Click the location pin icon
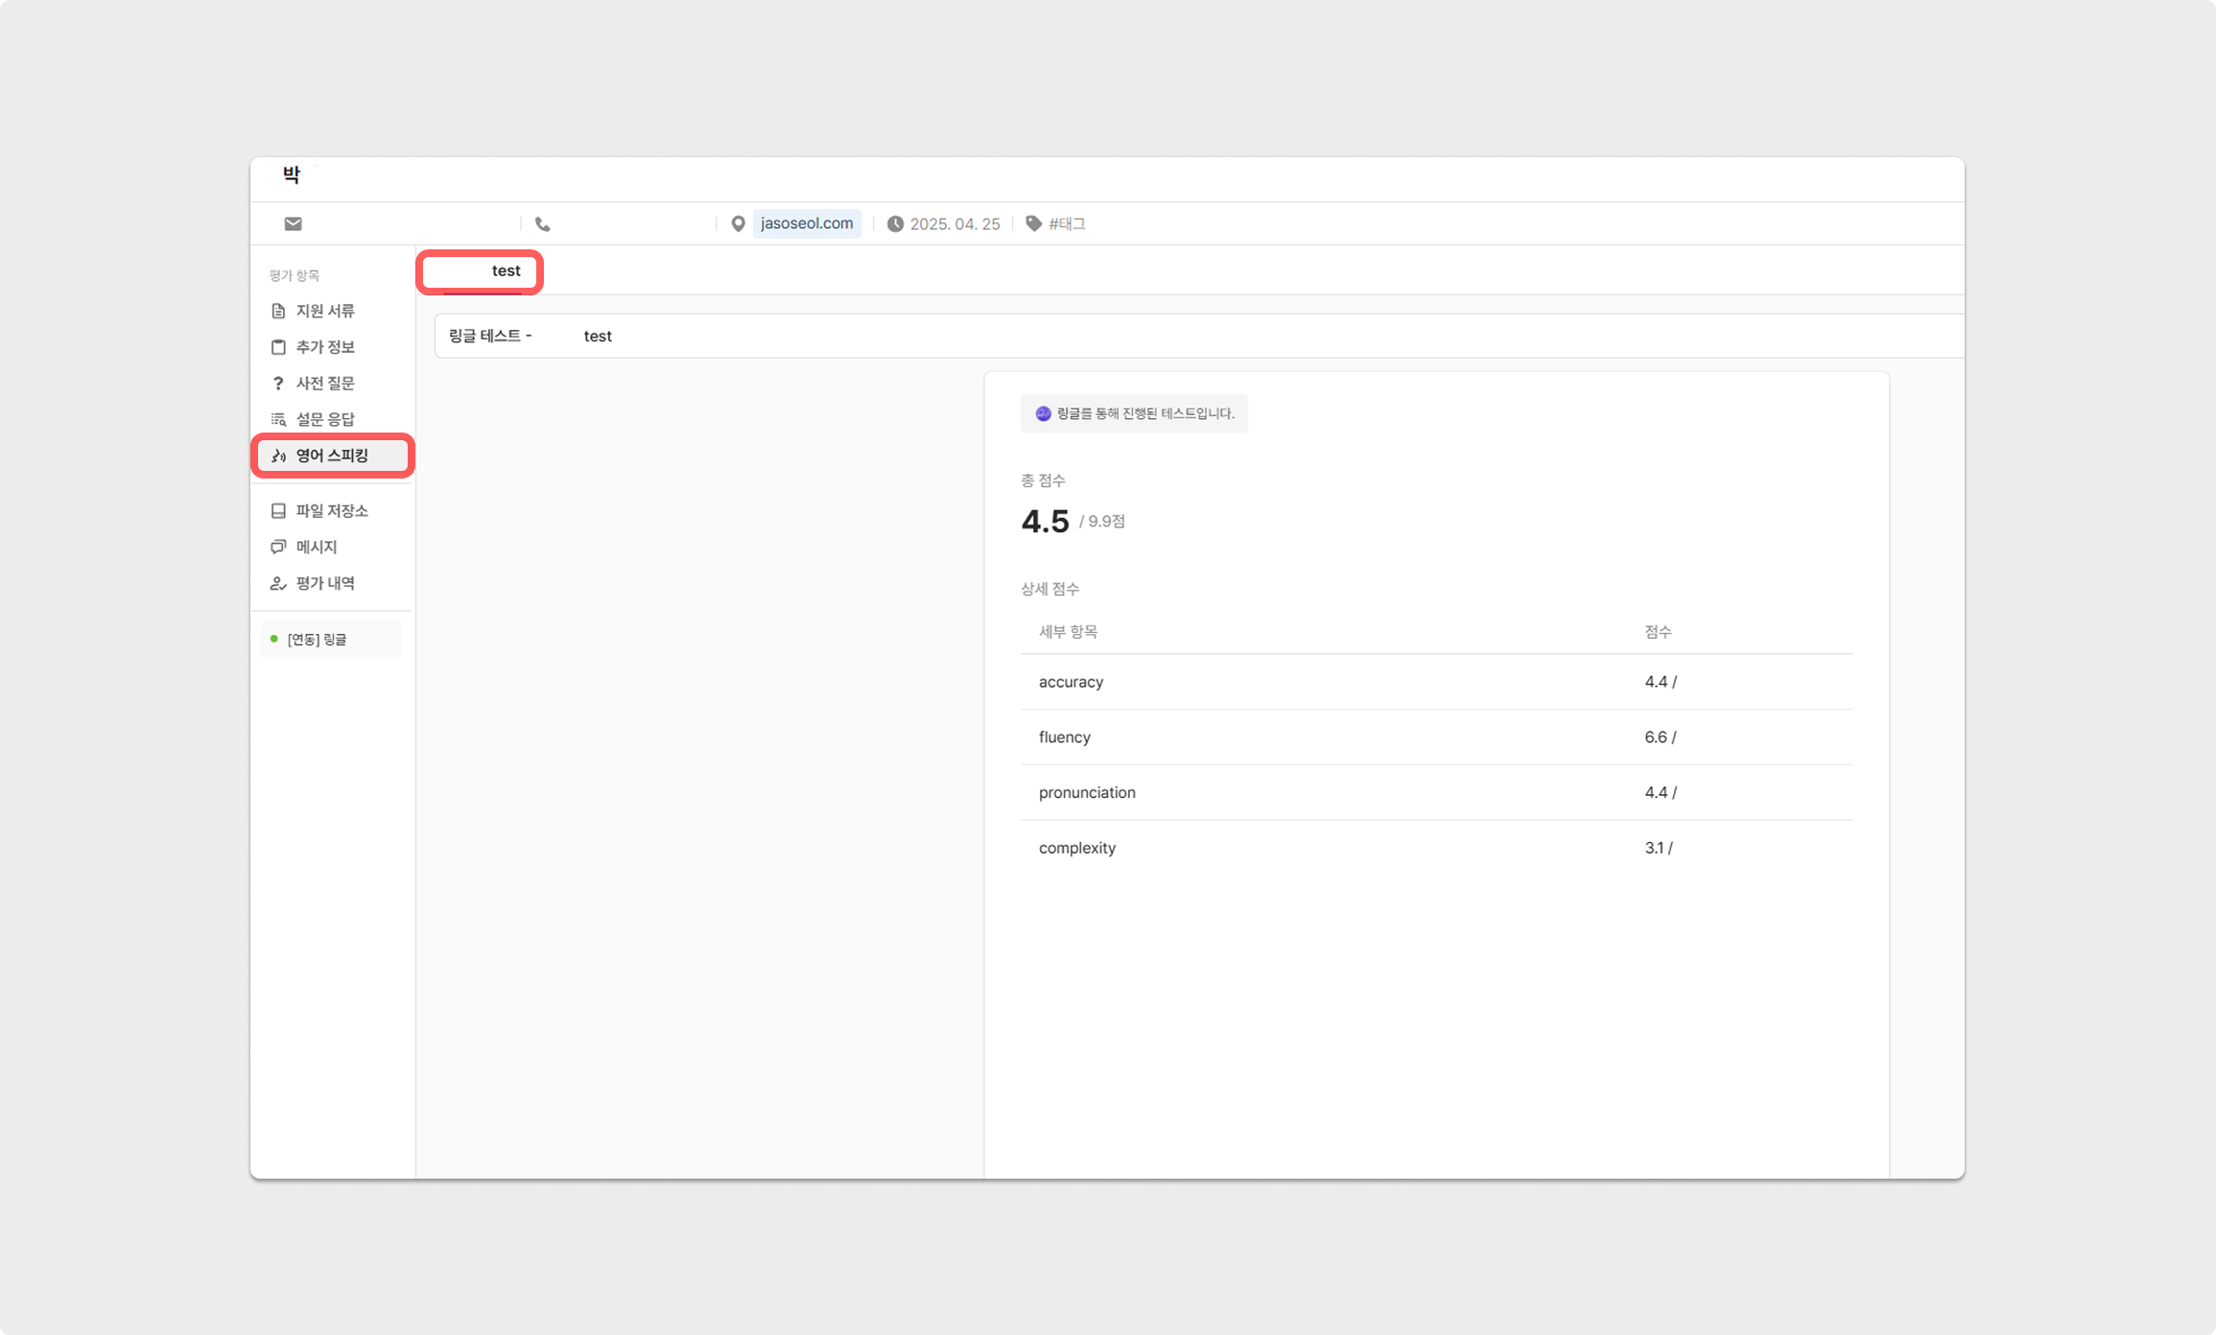The image size is (2216, 1335). [x=738, y=223]
